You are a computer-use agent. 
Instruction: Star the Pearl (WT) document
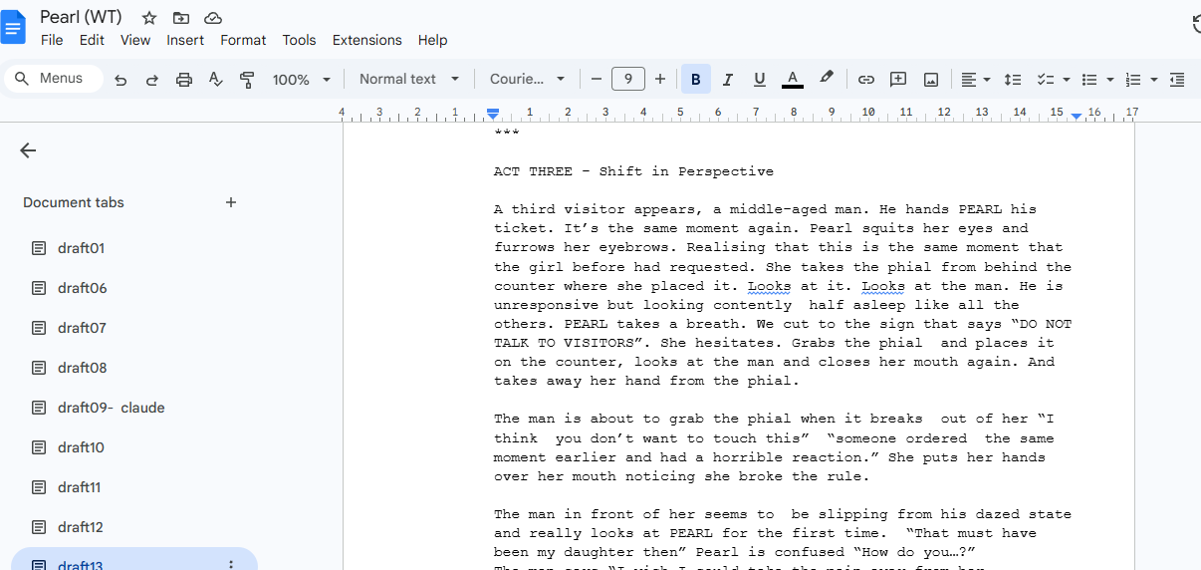[149, 18]
